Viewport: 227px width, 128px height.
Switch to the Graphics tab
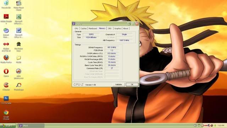[x=118, y=28]
